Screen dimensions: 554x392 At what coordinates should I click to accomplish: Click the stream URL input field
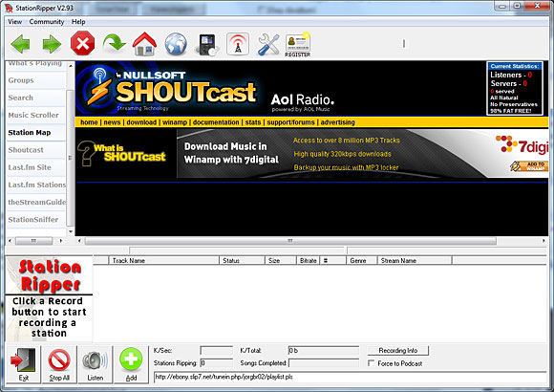click(x=350, y=377)
